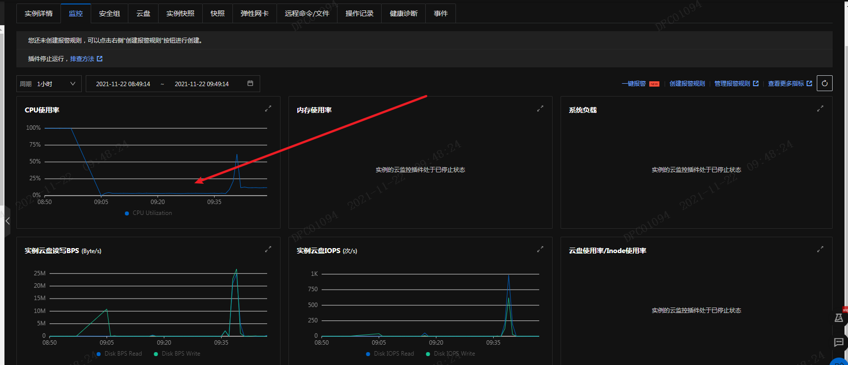Click the 内存使用率 panel title
Image resolution: width=848 pixels, height=365 pixels.
[314, 110]
